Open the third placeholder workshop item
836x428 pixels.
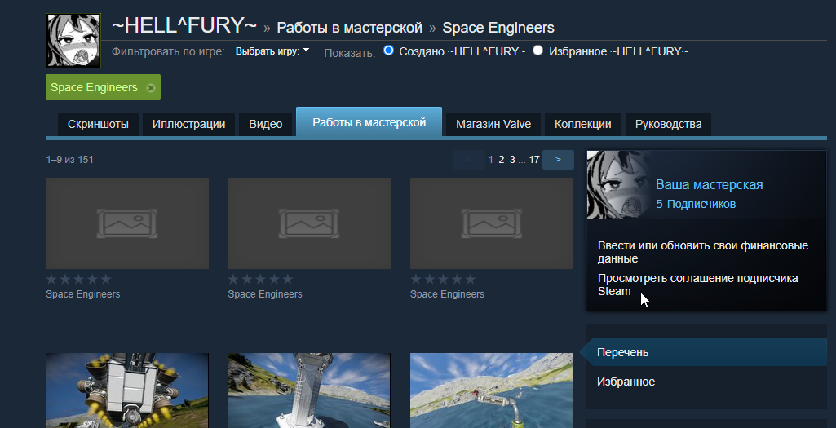point(492,223)
